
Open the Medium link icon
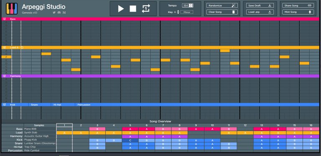(x=64, y=12)
